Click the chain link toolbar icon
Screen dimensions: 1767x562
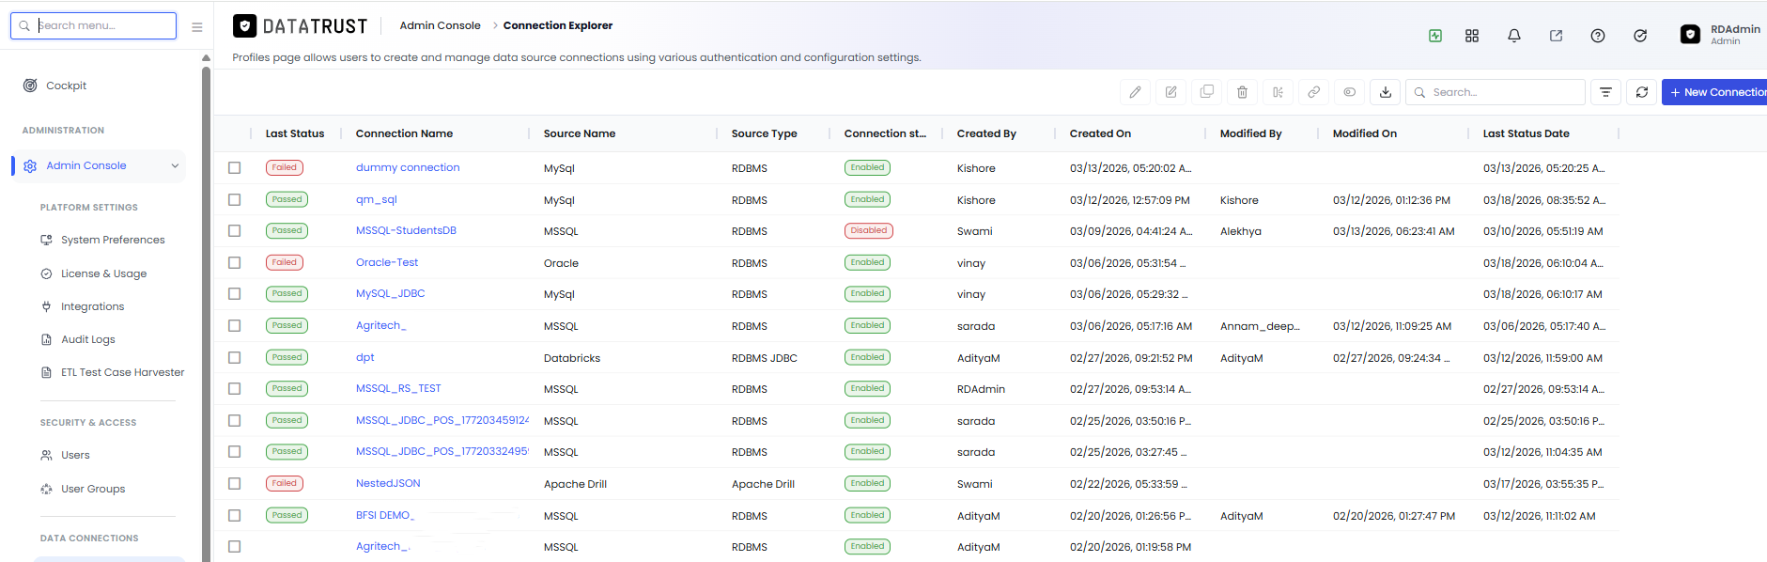point(1313,92)
